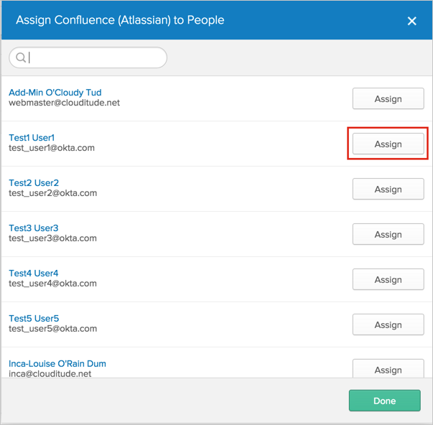Image resolution: width=433 pixels, height=425 pixels.
Task: Click the magnifying glass search icon
Action: [x=21, y=57]
